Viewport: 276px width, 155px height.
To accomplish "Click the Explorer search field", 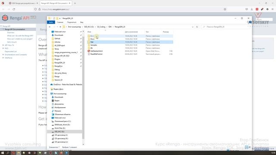I will coord(226,27).
